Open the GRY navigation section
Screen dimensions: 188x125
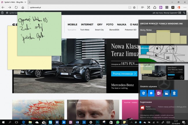coord(100,25)
